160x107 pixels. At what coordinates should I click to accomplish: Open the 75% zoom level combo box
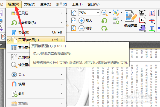click(x=89, y=13)
